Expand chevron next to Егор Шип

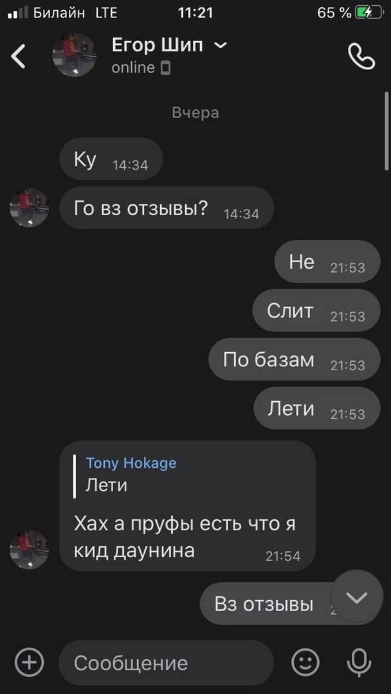(220, 45)
